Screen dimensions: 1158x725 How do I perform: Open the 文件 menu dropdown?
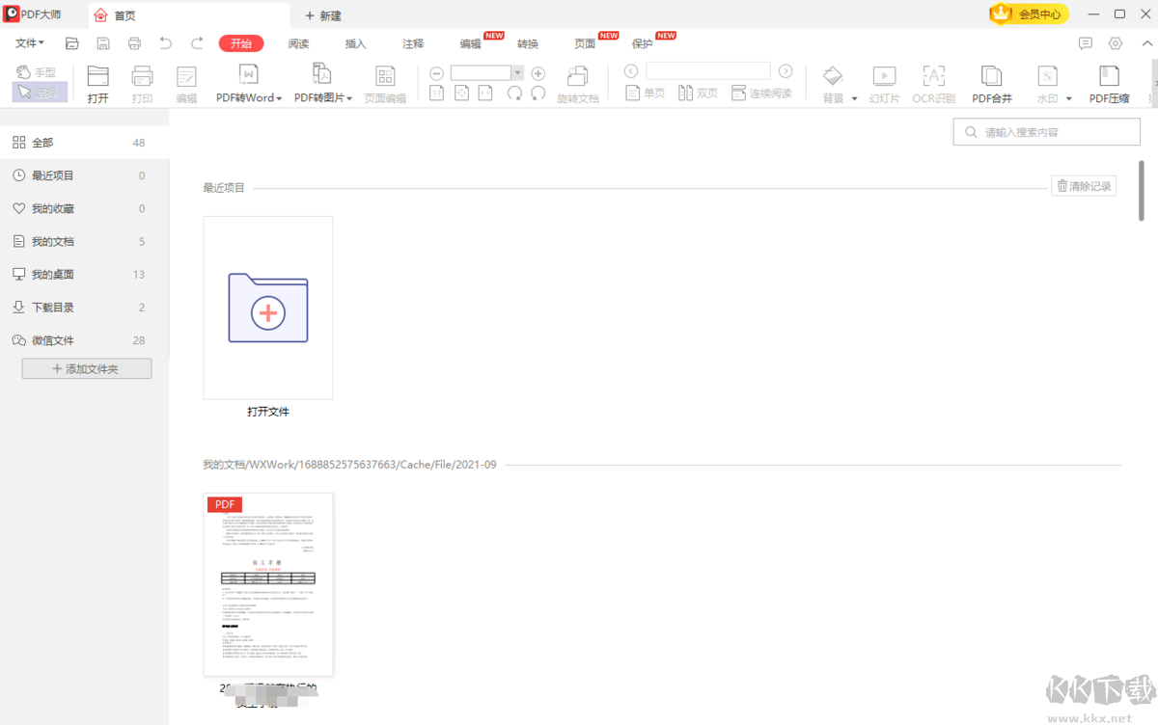(30, 43)
